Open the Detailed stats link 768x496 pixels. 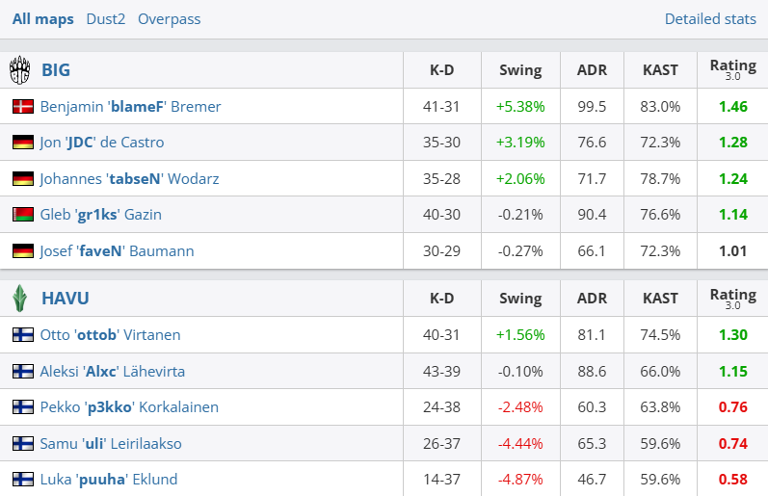click(709, 19)
